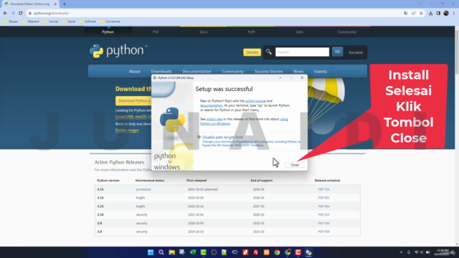Viewport: 459px width, 258px height.
Task: Open the News navigation menu
Action: (298, 72)
